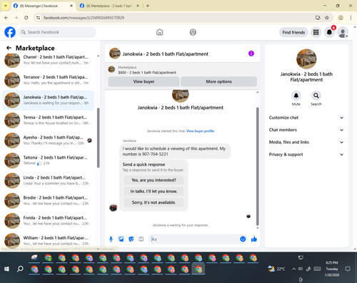Viewport: 357px width, 283px height.
Task: Open Teresa conversation in list
Action: pos(48,120)
